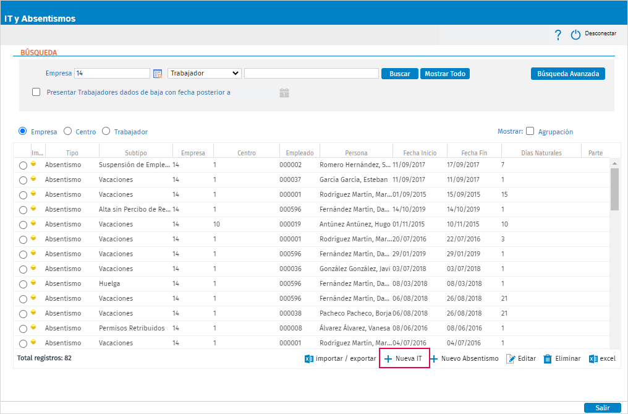Click the scrollbar up arrow

[614, 163]
